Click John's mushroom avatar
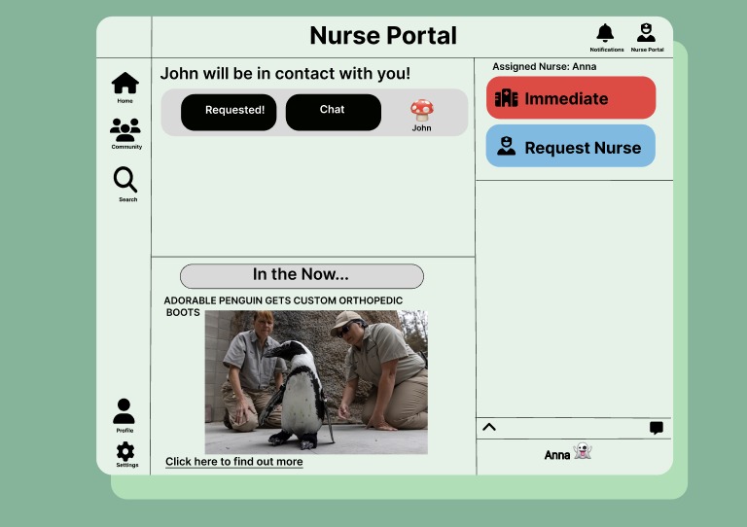This screenshot has height=527, width=747. 421,110
